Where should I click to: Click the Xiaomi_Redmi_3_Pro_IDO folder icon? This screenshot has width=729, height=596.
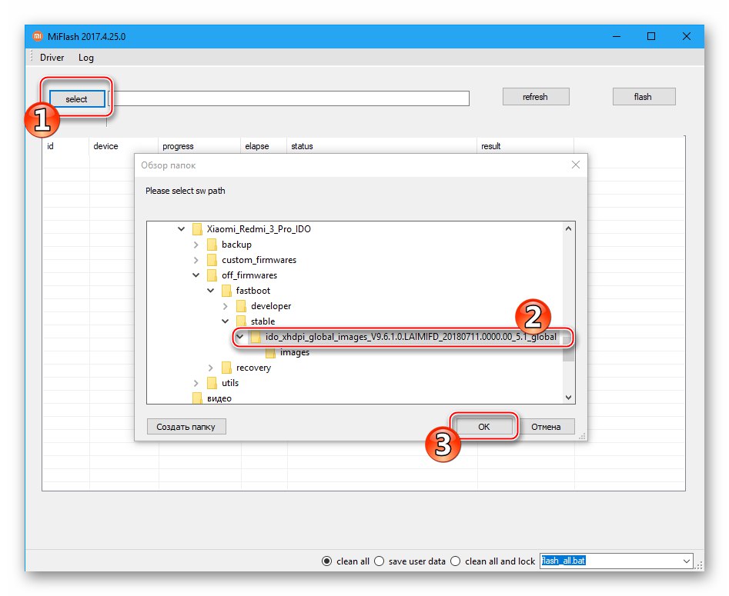pos(197,229)
